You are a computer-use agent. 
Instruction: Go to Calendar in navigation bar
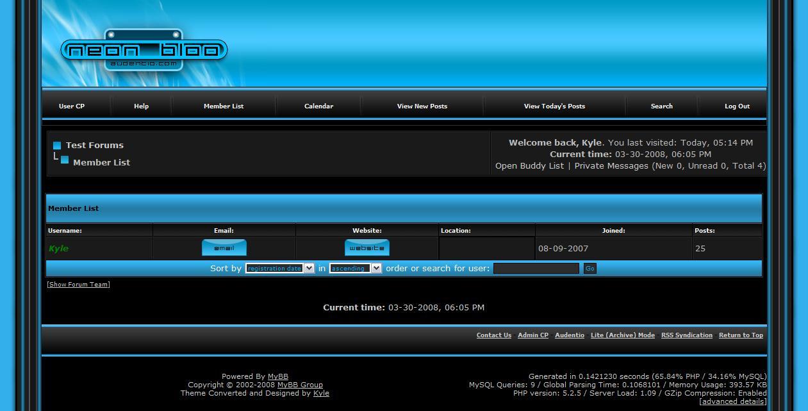pyautogui.click(x=318, y=106)
